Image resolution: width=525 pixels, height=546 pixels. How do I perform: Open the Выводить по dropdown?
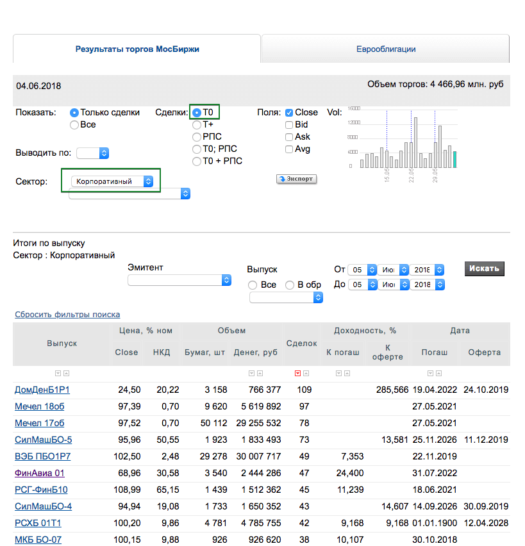[x=93, y=153]
